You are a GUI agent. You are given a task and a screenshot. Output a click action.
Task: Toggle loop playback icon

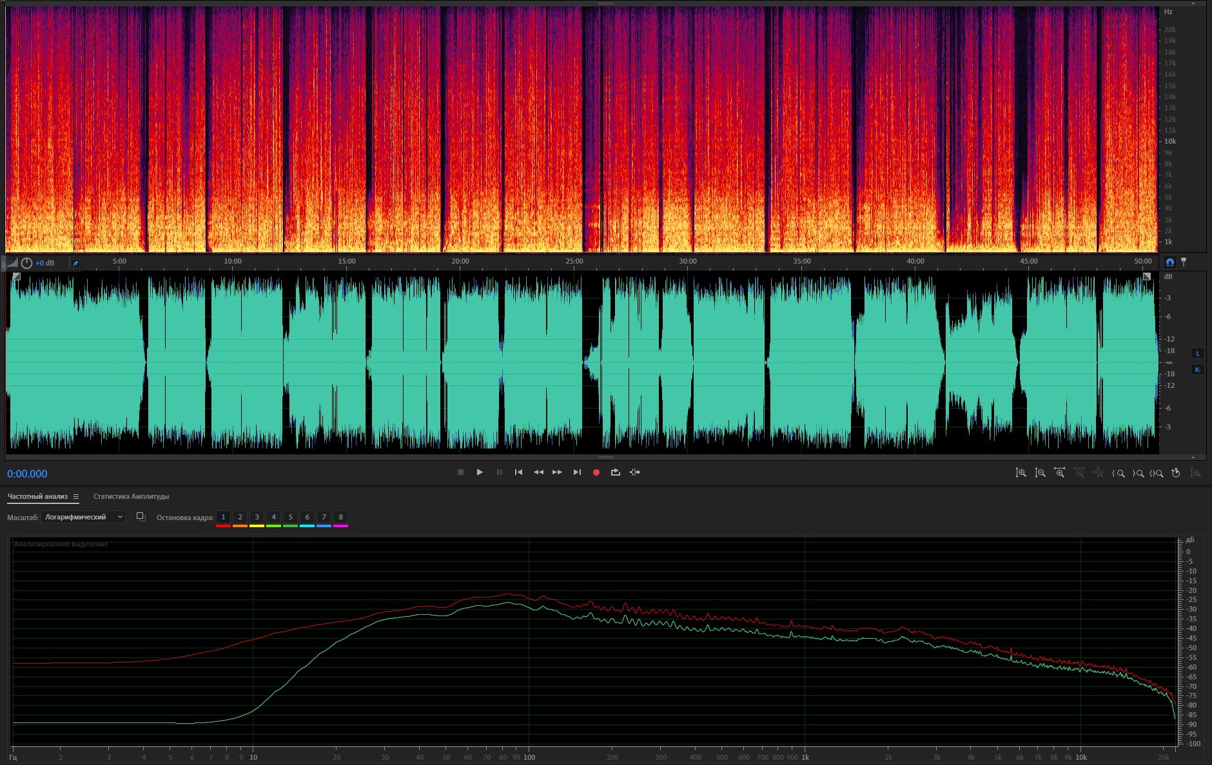pyautogui.click(x=616, y=472)
